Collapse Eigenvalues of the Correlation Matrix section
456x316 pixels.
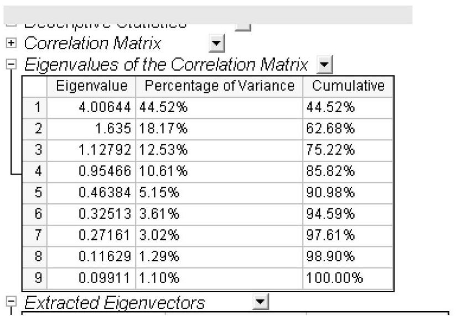pyautogui.click(x=11, y=64)
